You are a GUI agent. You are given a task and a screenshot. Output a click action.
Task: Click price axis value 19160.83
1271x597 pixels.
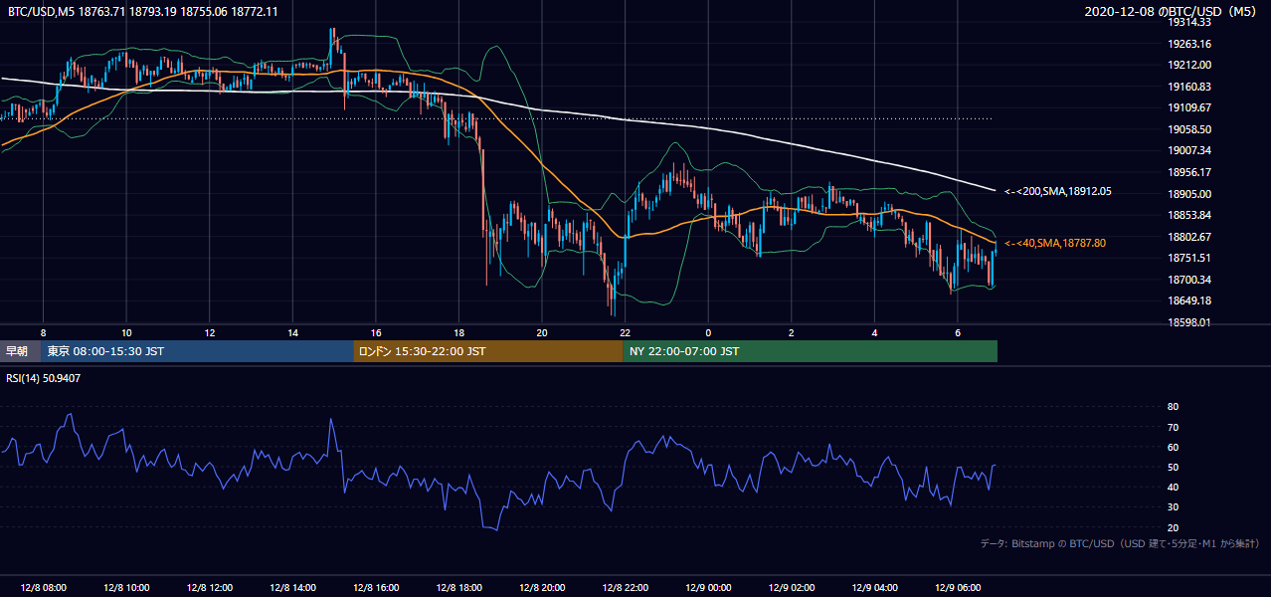[x=1189, y=87]
